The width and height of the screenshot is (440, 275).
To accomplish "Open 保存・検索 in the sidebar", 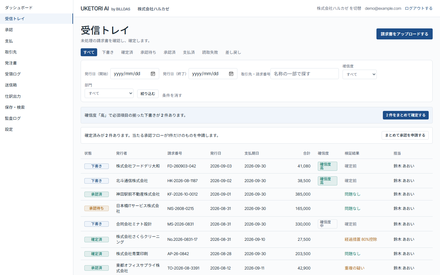I will pyautogui.click(x=36, y=107).
